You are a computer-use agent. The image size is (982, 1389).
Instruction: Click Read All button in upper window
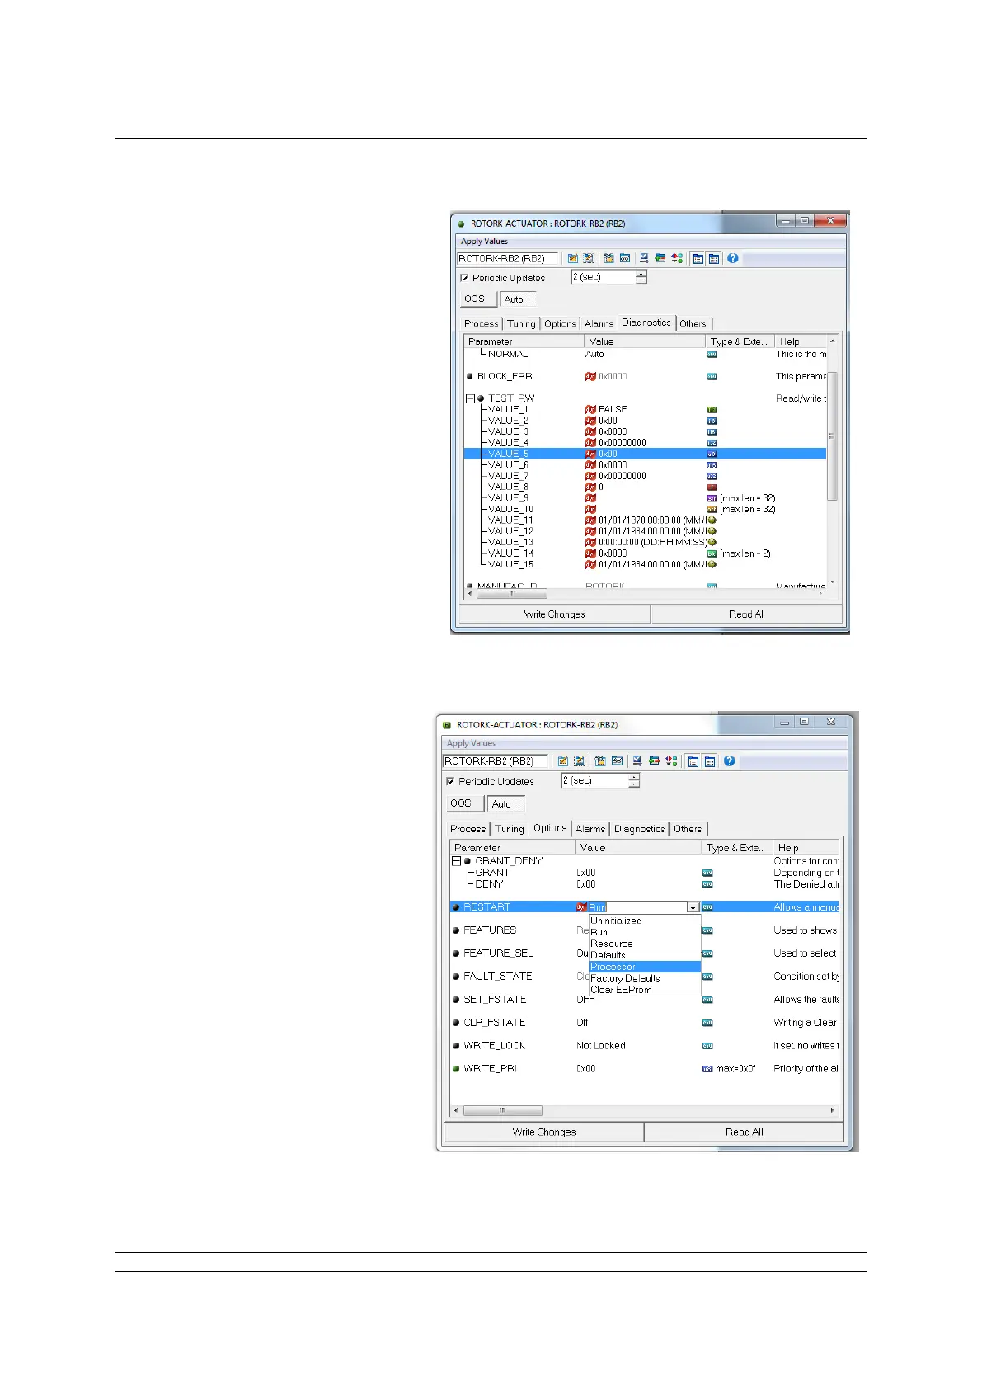click(747, 614)
